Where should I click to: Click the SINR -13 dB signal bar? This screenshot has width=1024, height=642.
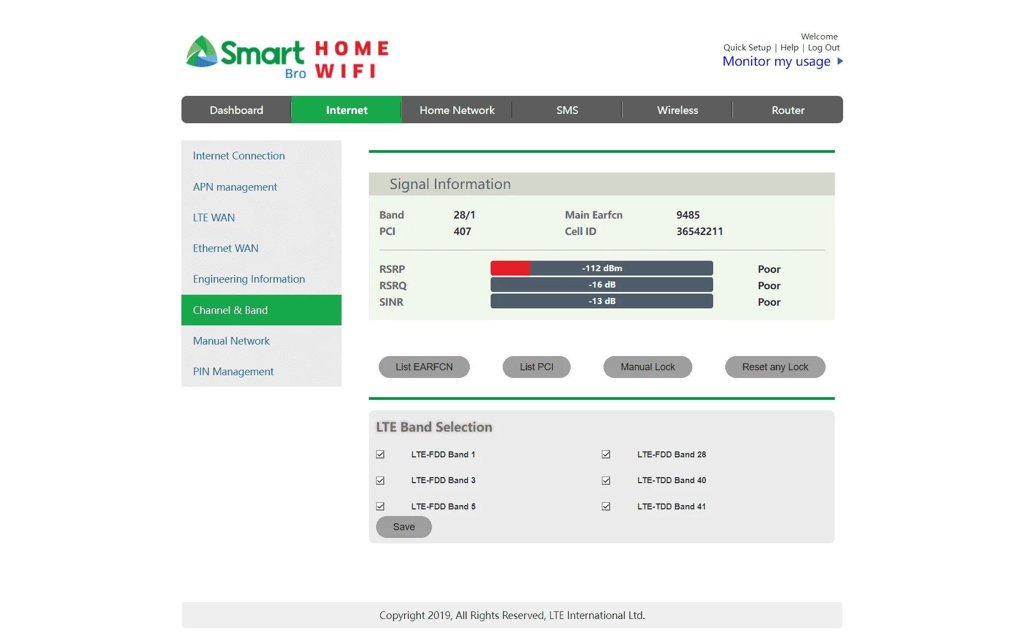[602, 301]
